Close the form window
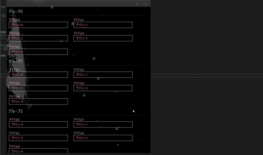The height and width of the screenshot is (155, 263). 146,4
